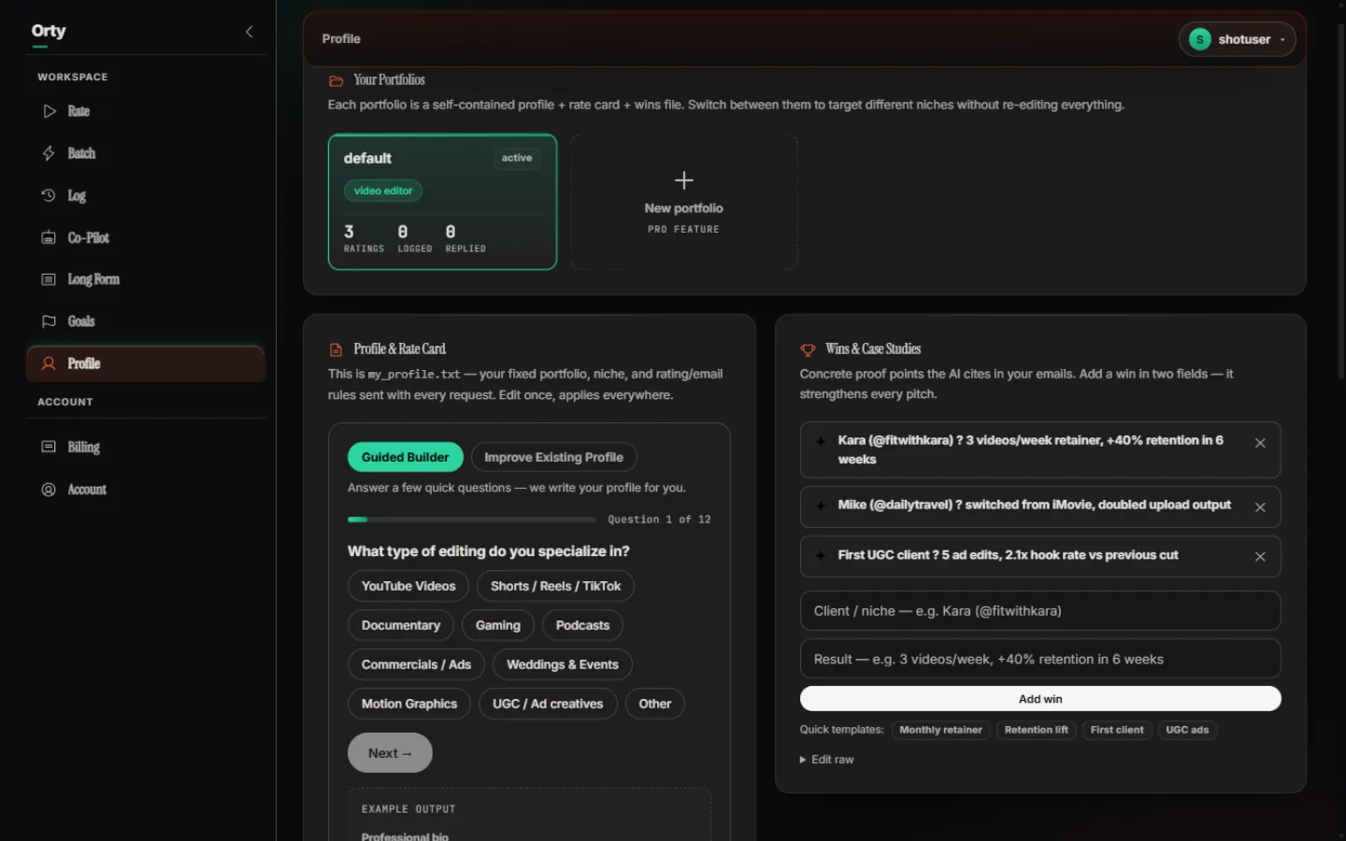Remove the Kara (@fitwithkara) win
1346x841 pixels.
1260,443
